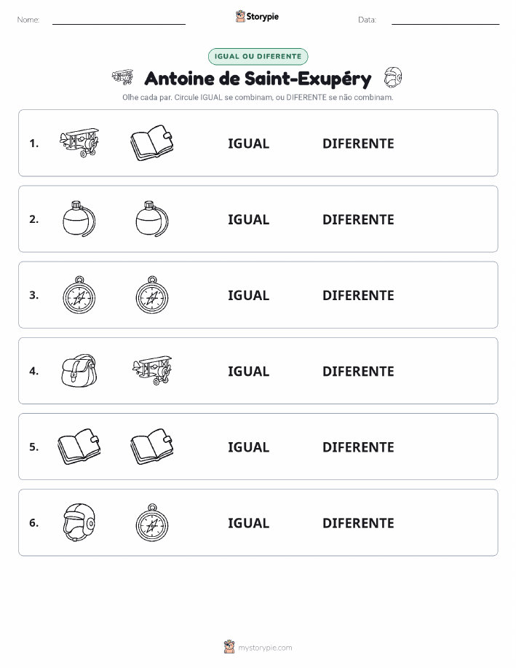The height and width of the screenshot is (668, 516).
Task: Click the open book icon in row 1
Action: (x=152, y=143)
